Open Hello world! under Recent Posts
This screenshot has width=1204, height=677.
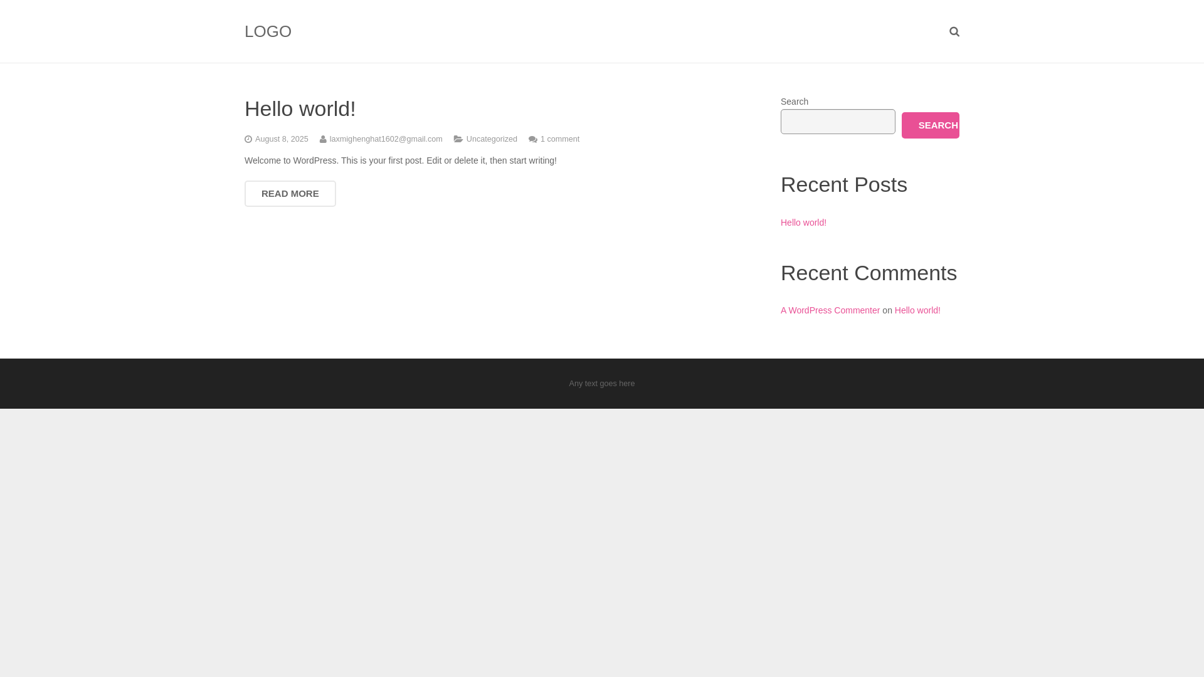[x=803, y=223]
